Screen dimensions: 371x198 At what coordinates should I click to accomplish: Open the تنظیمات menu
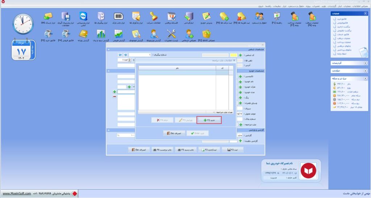coord(276,6)
